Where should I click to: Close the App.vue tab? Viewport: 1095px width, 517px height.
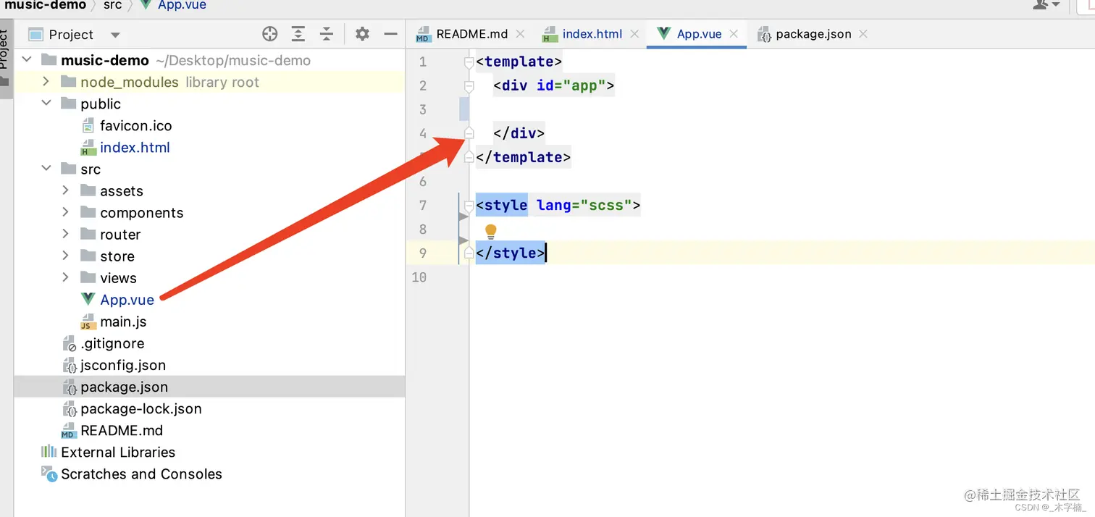coord(734,34)
